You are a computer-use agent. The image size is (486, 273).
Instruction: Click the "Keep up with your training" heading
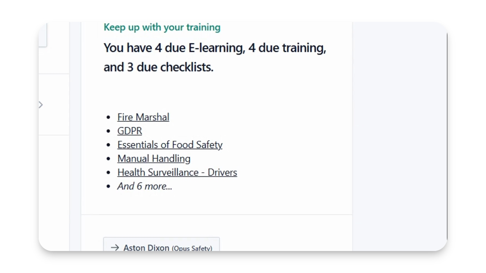point(162,27)
